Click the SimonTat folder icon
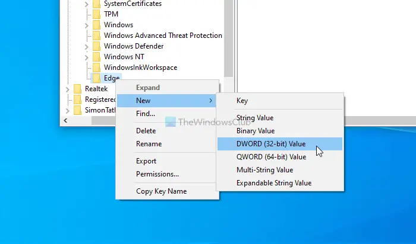Screen dimensions: 416x244 (x=77, y=110)
